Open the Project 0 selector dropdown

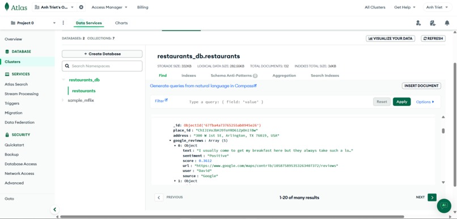(x=33, y=23)
